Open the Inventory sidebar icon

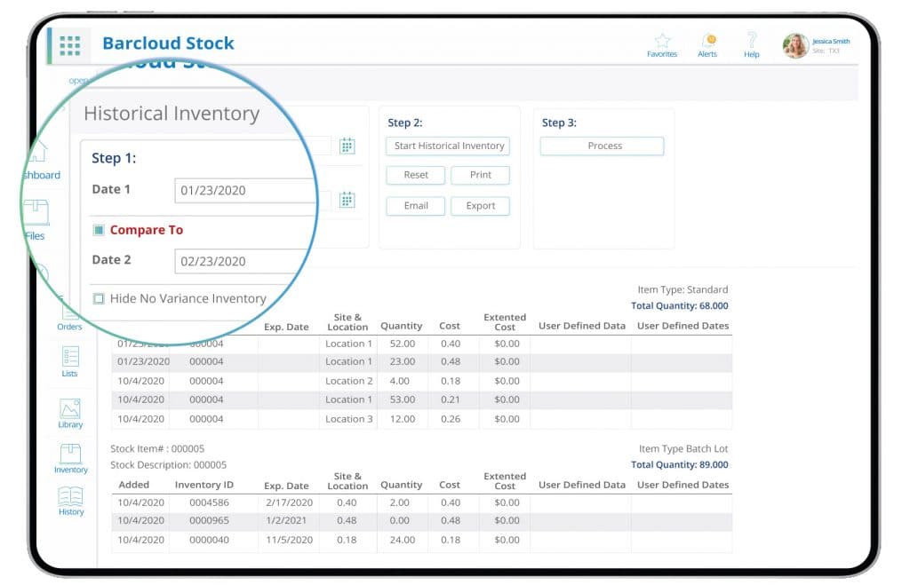71,454
